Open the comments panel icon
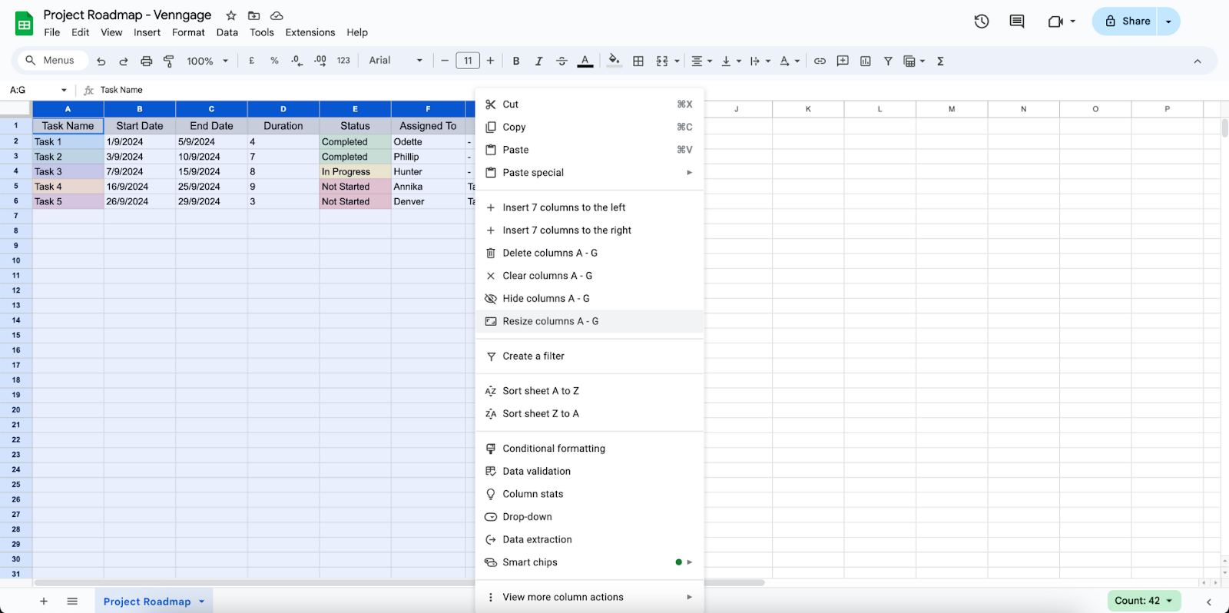This screenshot has height=613, width=1229. pos(1017,22)
